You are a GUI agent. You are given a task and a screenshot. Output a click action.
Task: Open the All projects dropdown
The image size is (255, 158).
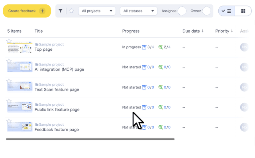(x=97, y=11)
